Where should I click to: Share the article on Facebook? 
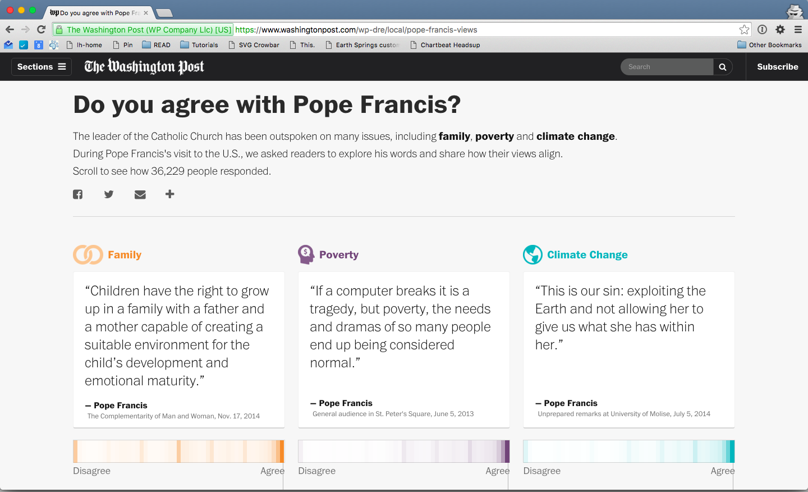[77, 194]
